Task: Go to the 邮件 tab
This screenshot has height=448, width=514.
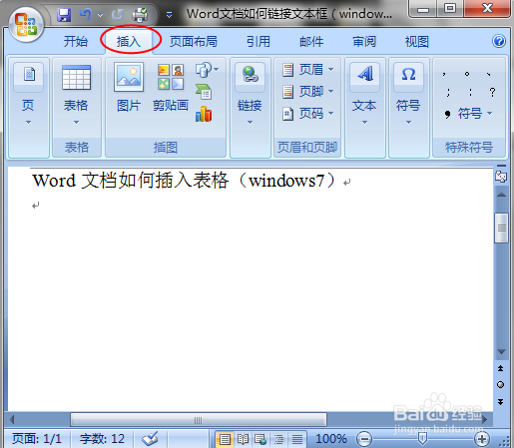Action: pos(311,42)
